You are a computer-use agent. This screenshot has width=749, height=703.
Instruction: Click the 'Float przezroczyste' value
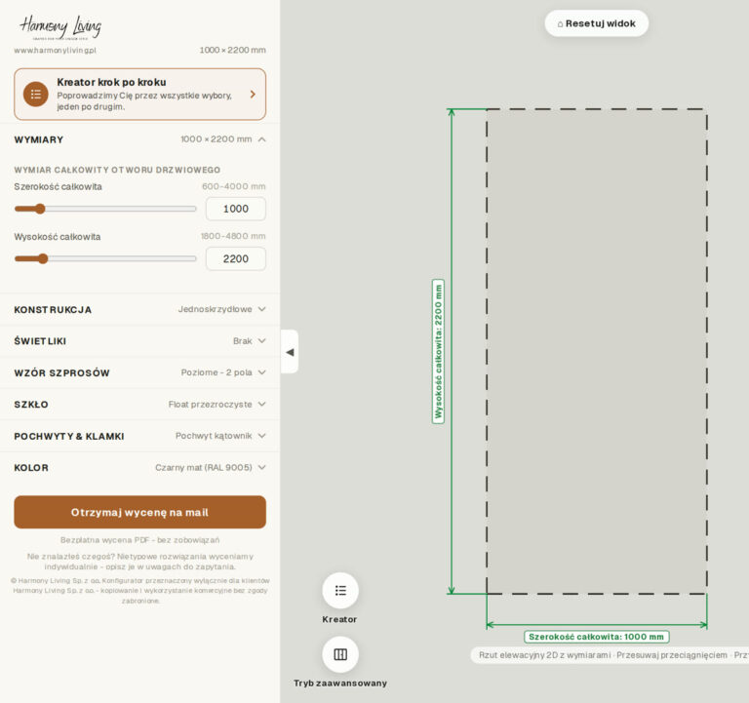211,404
